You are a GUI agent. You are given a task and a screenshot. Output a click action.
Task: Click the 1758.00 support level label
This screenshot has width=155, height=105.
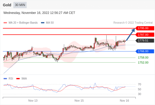pyautogui.click(x=143, y=57)
